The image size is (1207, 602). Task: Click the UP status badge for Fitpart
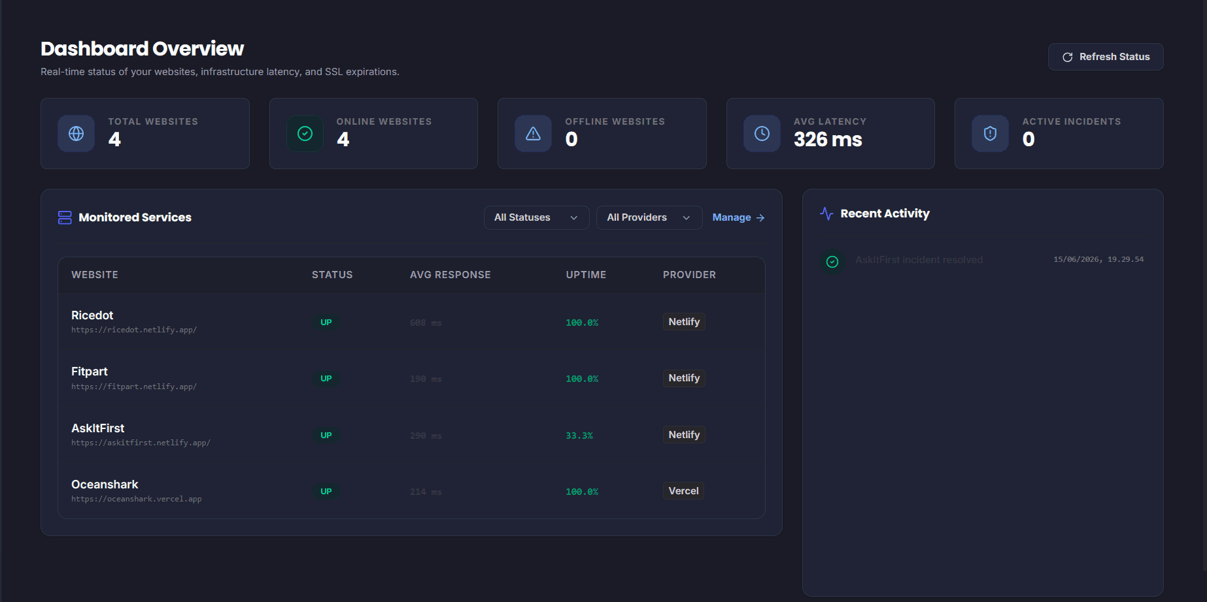pos(326,379)
